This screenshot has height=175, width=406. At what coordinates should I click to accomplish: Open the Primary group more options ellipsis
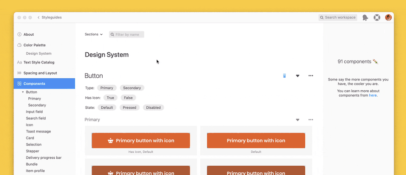pos(311,119)
